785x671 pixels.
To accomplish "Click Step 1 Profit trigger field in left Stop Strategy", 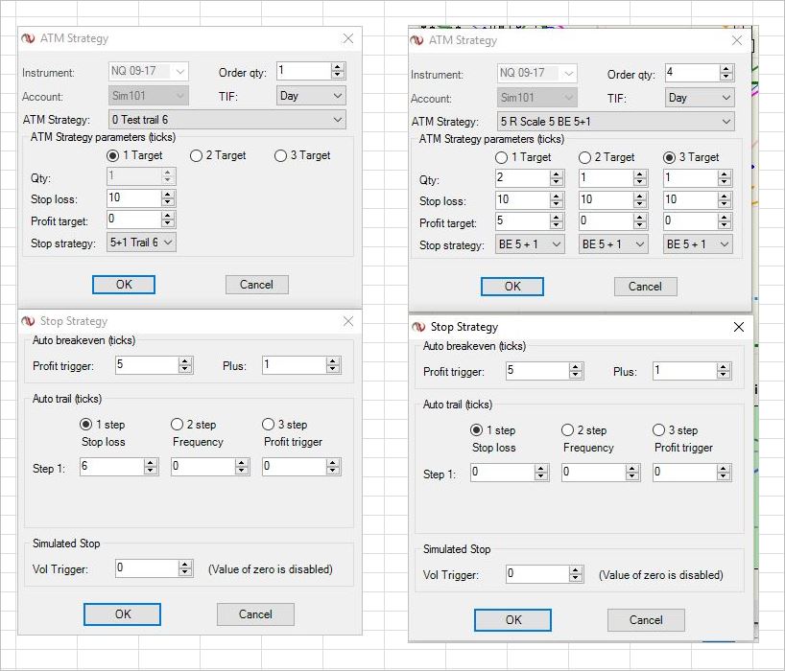I will [294, 467].
